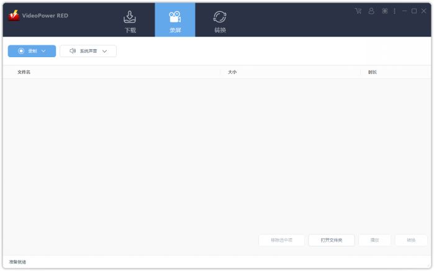Image resolution: width=434 pixels, height=271 pixels.
Task: Maximize the VideoPower RED window
Action: click(414, 11)
